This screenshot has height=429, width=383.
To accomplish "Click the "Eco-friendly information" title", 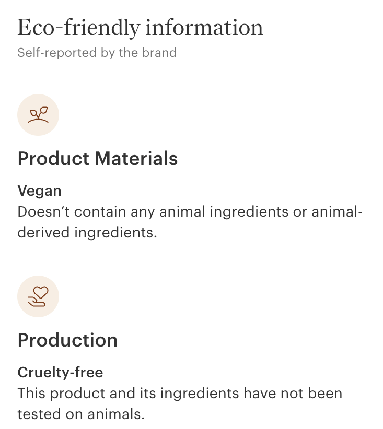I will pos(140,28).
